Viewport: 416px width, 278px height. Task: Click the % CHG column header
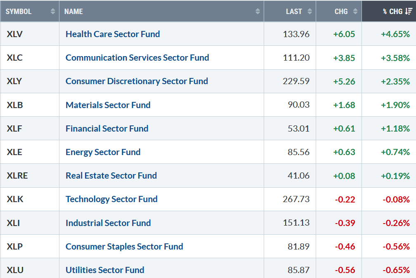click(392, 12)
